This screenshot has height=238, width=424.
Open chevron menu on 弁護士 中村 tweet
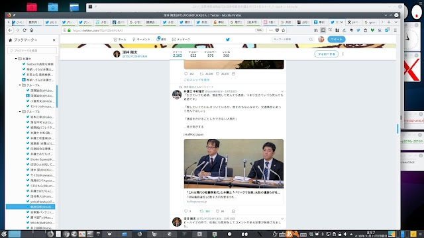pyautogui.click(x=282, y=91)
